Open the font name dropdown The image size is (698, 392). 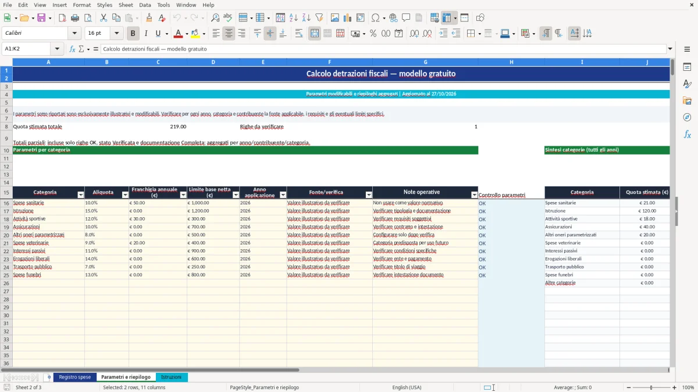pyautogui.click(x=74, y=34)
